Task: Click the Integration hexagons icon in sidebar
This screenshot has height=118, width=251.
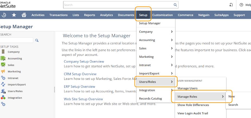Action: [3, 97]
